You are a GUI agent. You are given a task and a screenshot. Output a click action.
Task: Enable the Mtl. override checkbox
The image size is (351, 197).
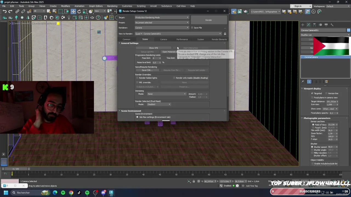137,82
